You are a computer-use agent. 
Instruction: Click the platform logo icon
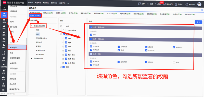pyautogui.click(x=5, y=3)
